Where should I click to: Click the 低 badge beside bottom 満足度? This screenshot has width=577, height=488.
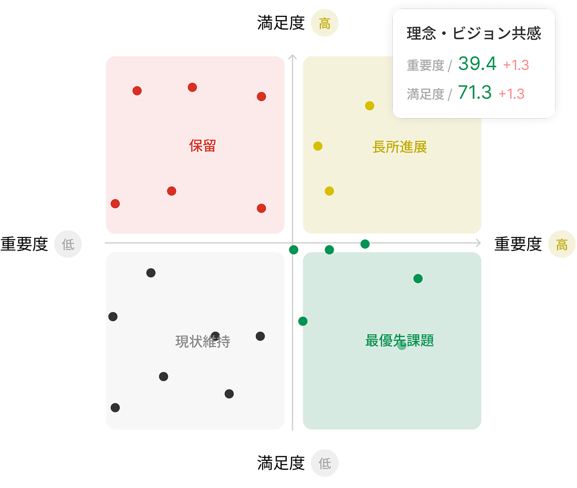[325, 463]
